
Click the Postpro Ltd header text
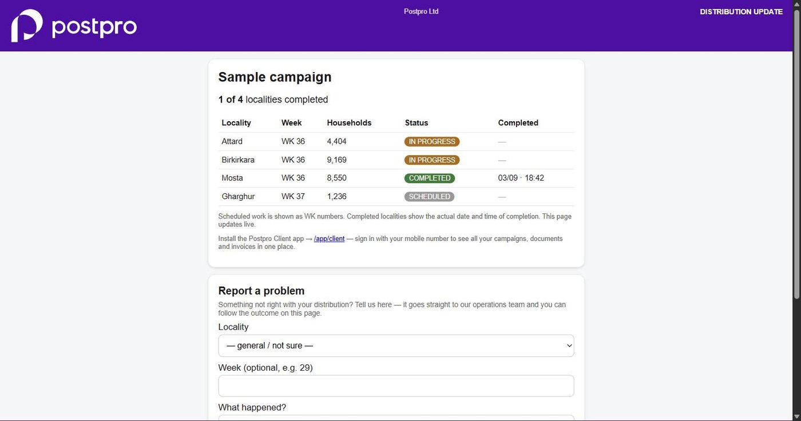[421, 11]
